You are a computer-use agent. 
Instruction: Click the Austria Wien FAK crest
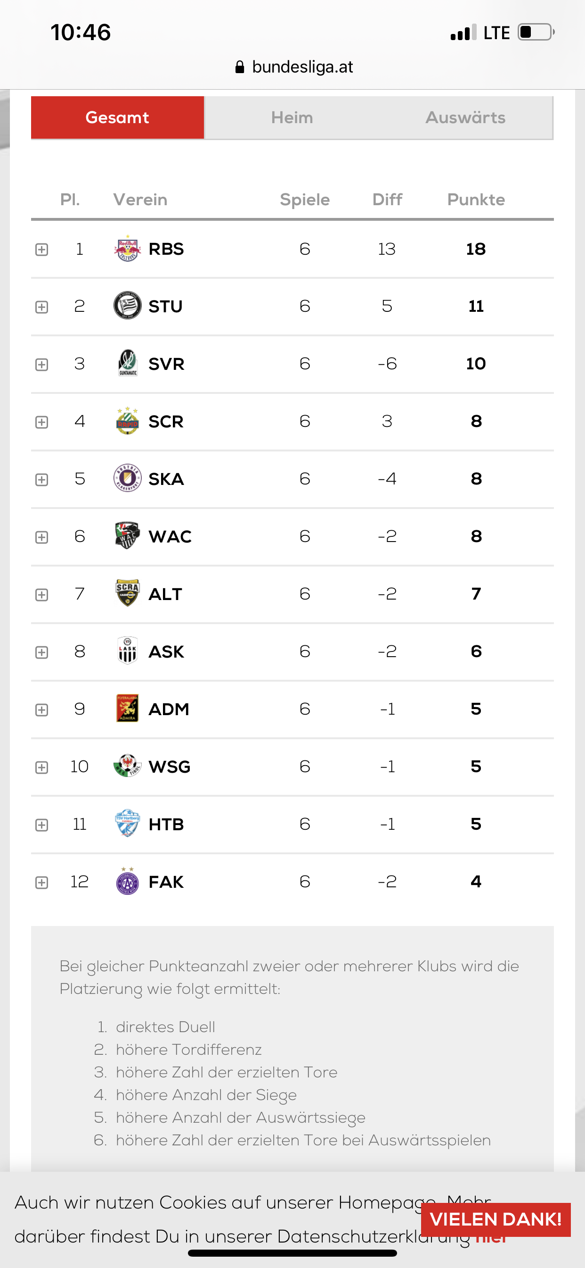127,881
